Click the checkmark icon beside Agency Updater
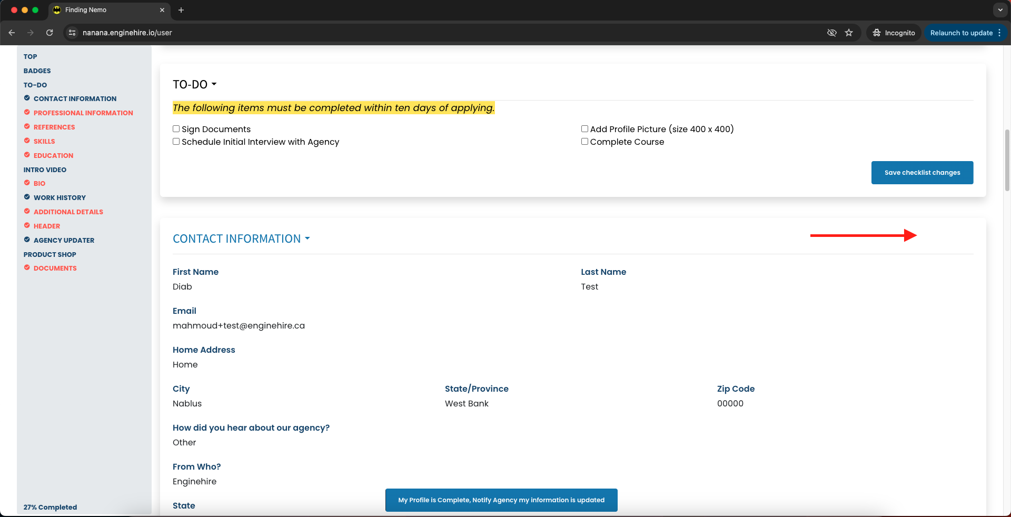 27,240
